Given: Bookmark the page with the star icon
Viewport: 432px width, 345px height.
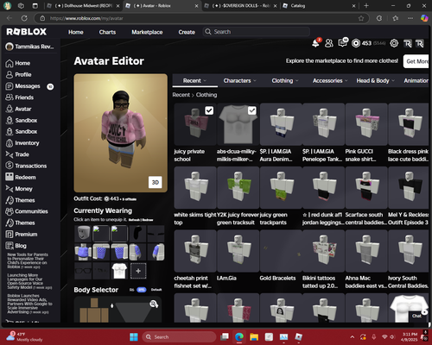Looking at the screenshot, I should [361, 18].
